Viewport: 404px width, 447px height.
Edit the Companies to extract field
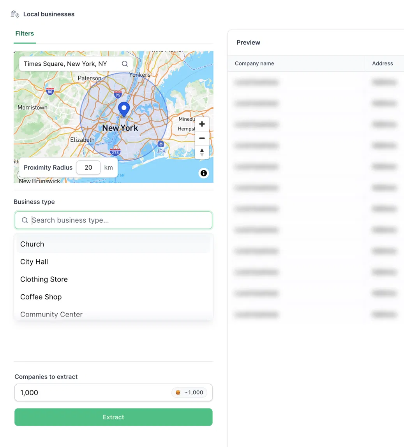(x=113, y=392)
